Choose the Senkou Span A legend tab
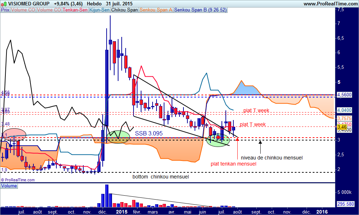The image size is (359, 215). click(x=156, y=10)
